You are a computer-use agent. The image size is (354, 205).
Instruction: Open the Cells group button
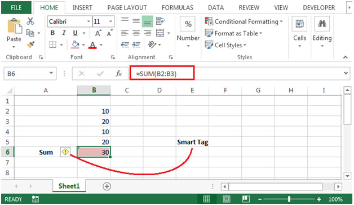[x=299, y=32]
